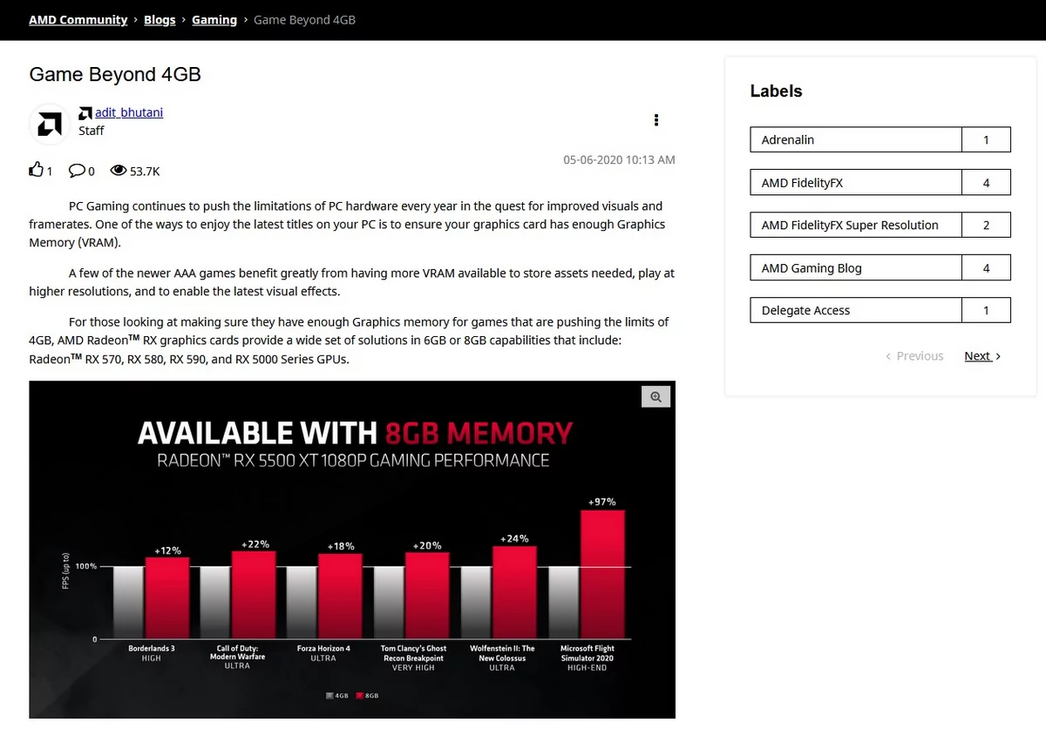Click the views eye icon
This screenshot has height=736, width=1046.
[x=119, y=171]
